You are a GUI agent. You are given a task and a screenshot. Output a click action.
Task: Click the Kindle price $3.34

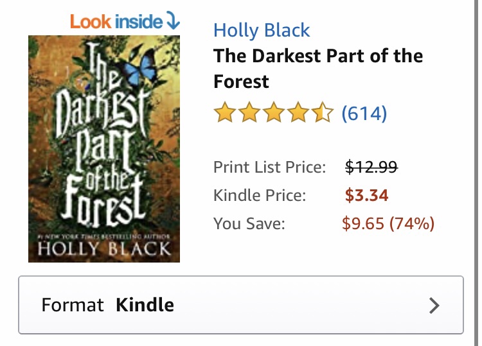366,195
